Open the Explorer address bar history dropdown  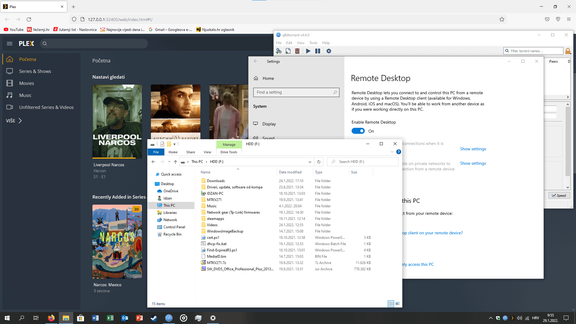(x=310, y=162)
